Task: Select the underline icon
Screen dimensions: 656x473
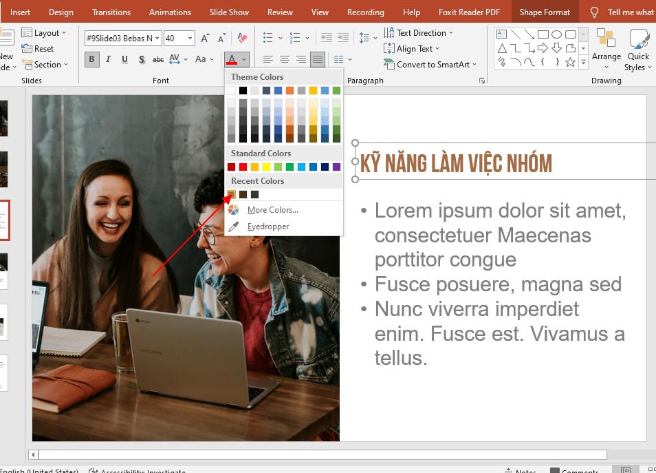Action: (124, 59)
